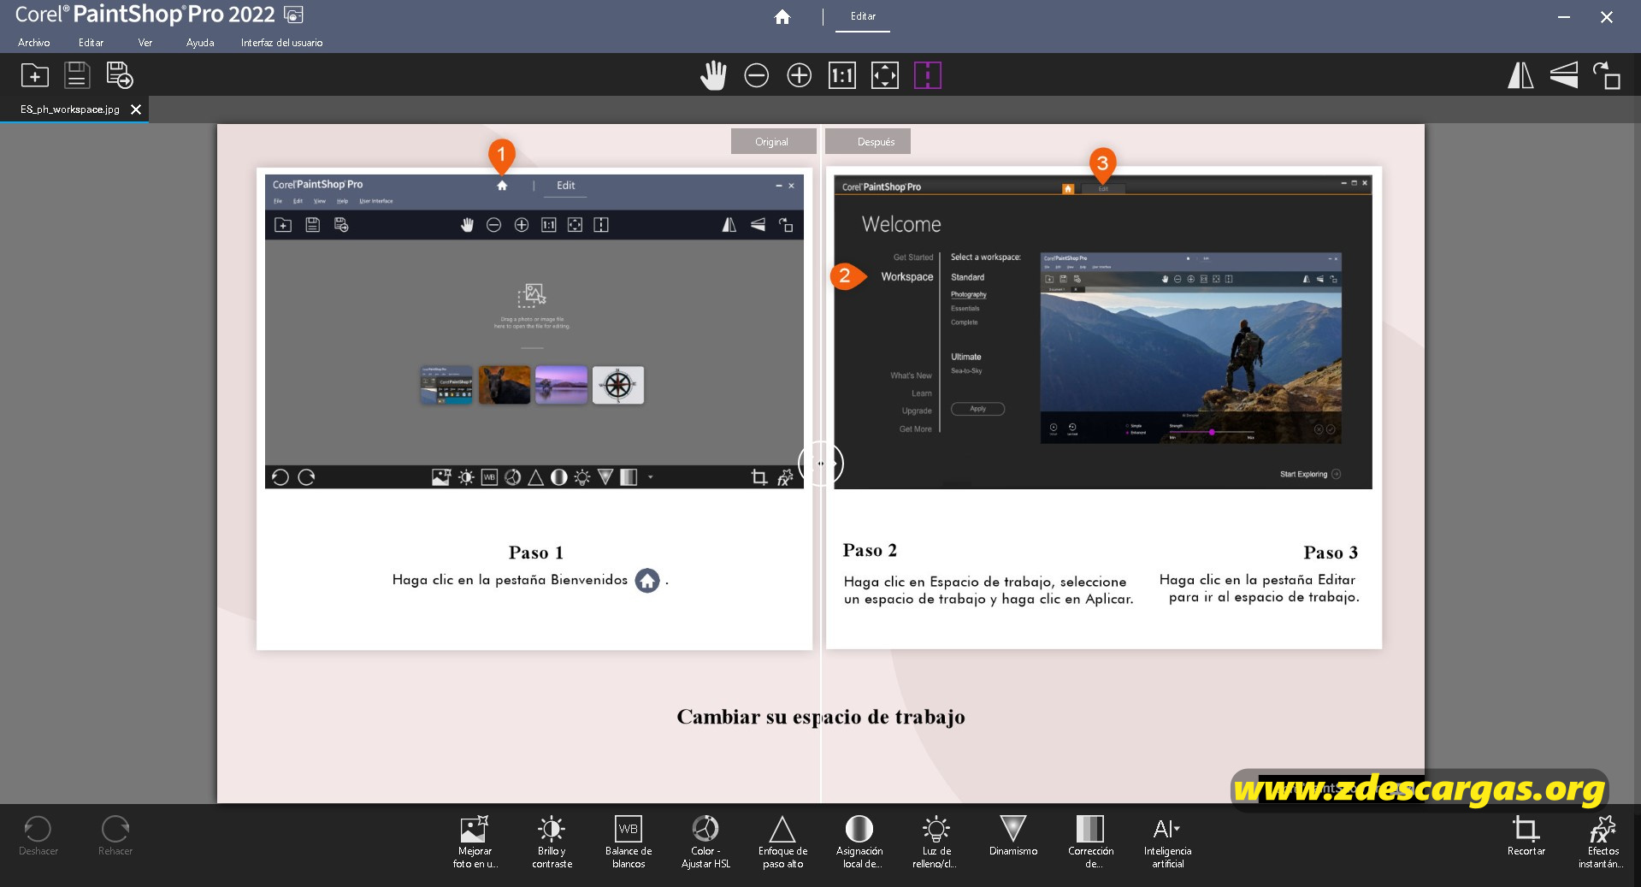Screen dimensions: 1641x887
Task: Open Luz de relleno/claridad tool
Action: point(936,842)
